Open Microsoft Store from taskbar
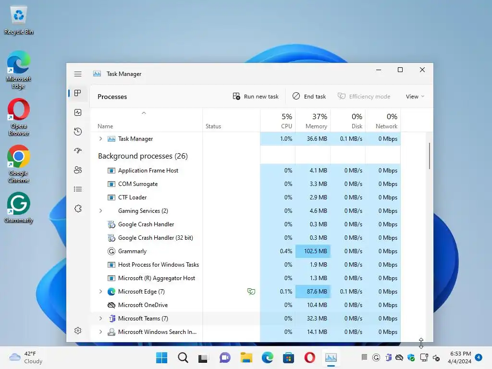This screenshot has width=492, height=369. pos(288,357)
